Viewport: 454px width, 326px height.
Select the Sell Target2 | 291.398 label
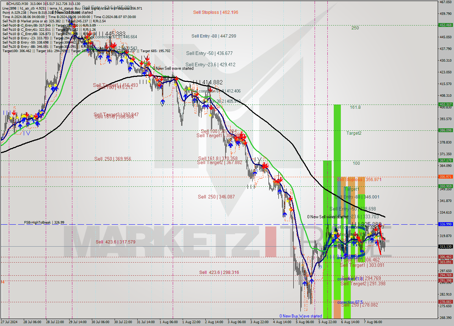(x=363, y=284)
